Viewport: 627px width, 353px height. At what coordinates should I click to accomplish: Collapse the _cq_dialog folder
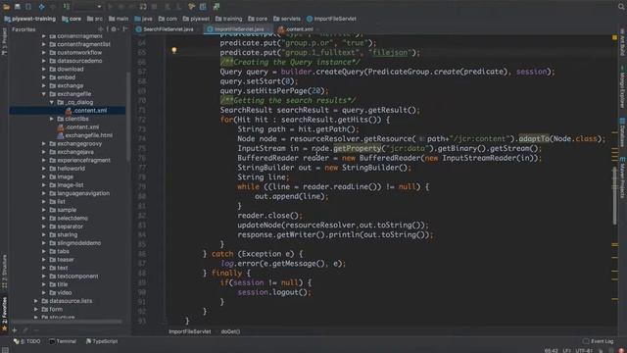[52, 102]
